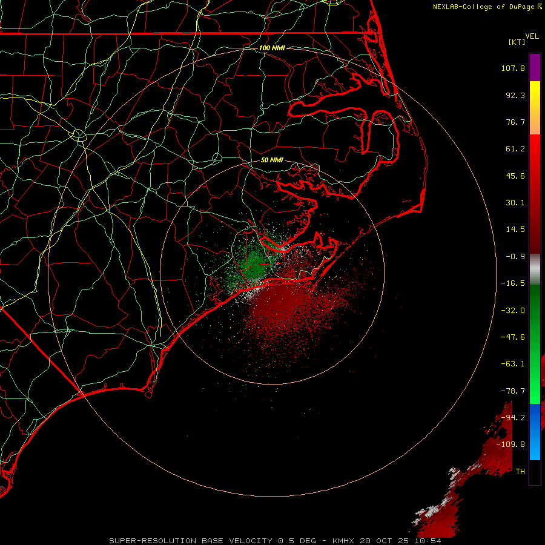Click the TH threshold label

(x=520, y=471)
